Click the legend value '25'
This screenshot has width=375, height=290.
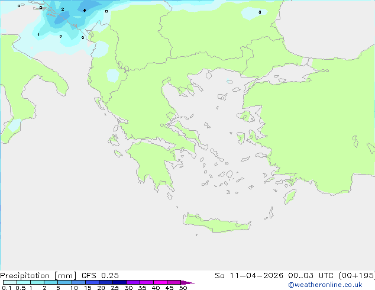[115, 288]
